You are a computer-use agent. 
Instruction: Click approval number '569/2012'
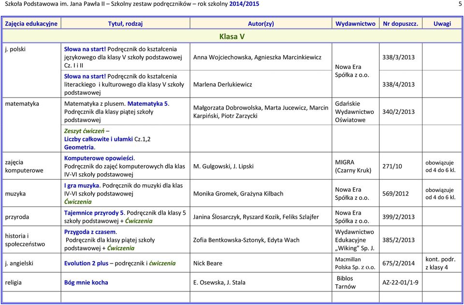tap(396, 194)
